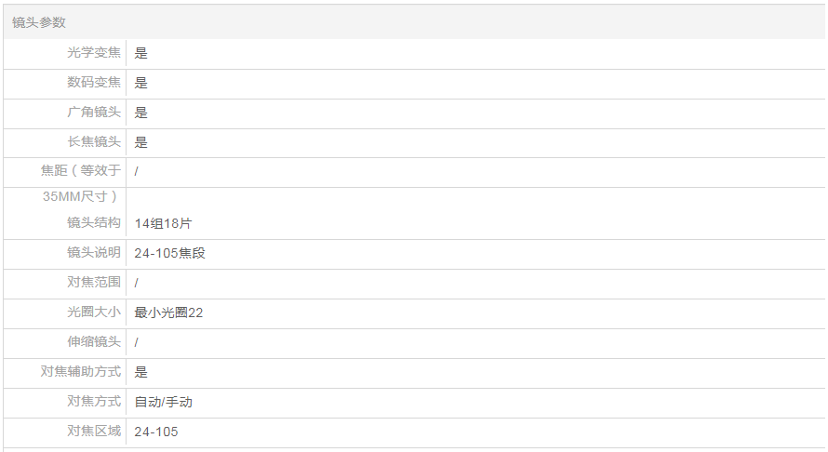Screen dimensions: 828x452
Task: Select the 光圈大小 row label
Action: pyautogui.click(x=94, y=312)
